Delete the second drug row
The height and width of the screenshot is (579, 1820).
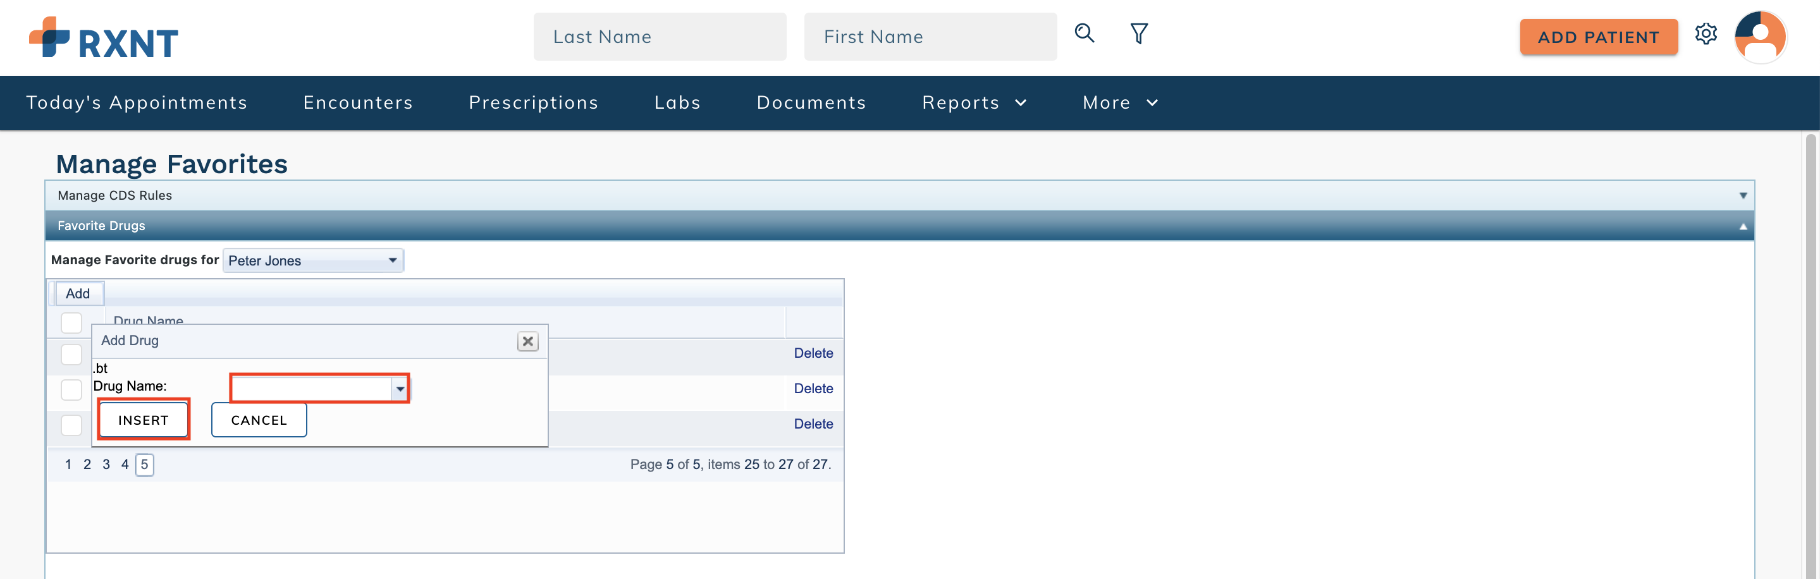(813, 388)
